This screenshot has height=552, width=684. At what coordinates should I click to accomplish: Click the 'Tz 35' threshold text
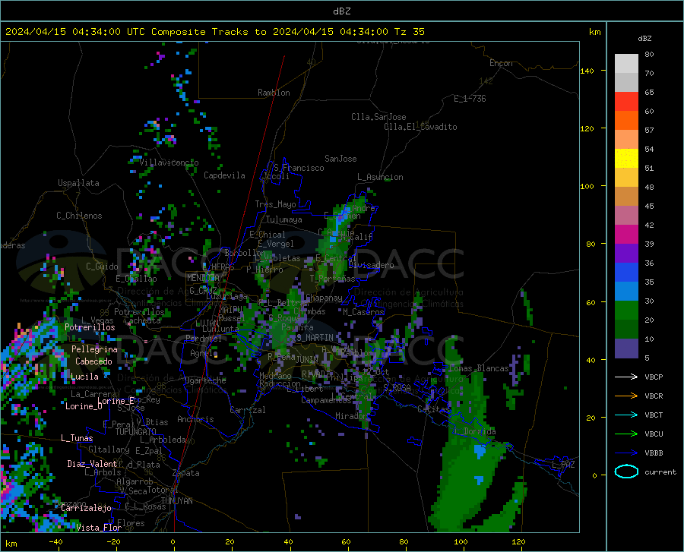tap(409, 32)
